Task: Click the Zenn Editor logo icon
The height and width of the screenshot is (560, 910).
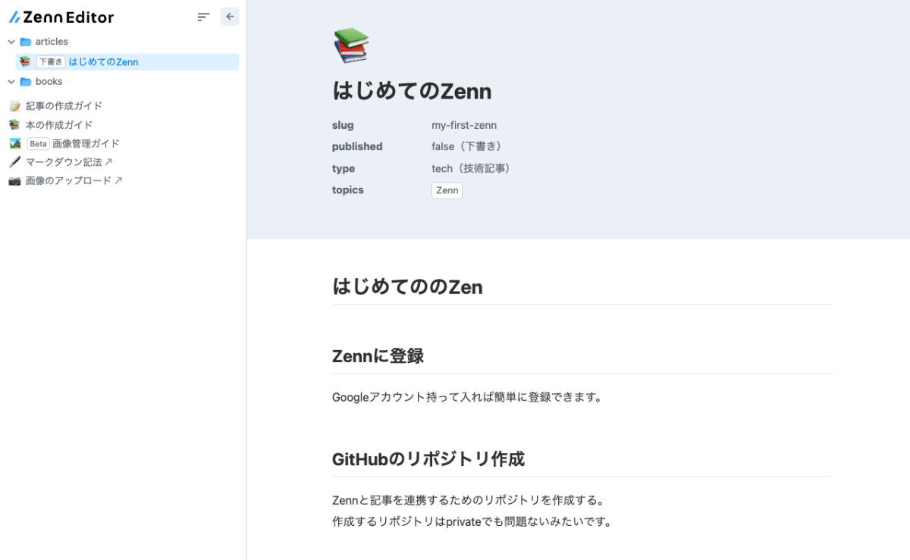Action: pos(13,16)
